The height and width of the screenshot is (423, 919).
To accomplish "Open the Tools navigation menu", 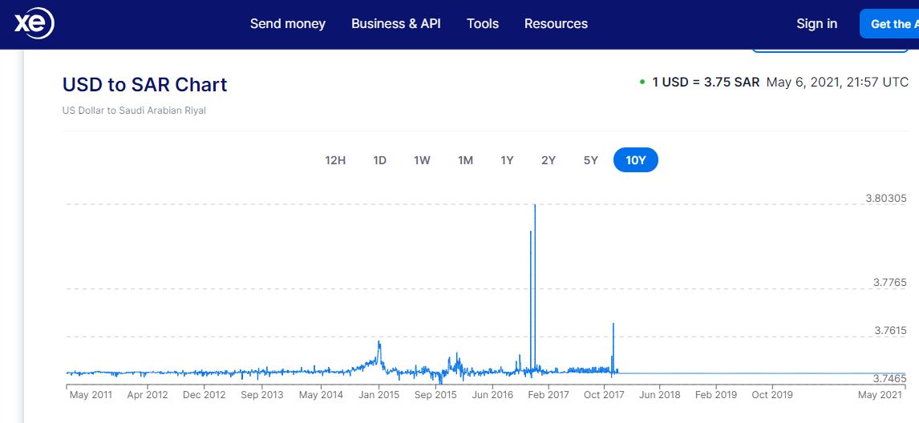I will pyautogui.click(x=483, y=24).
